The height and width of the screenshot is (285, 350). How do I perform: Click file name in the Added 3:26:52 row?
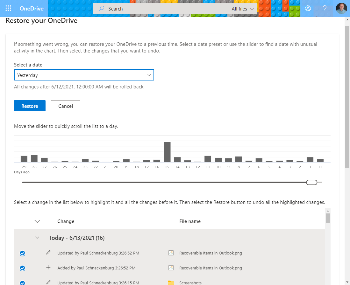pos(211,268)
